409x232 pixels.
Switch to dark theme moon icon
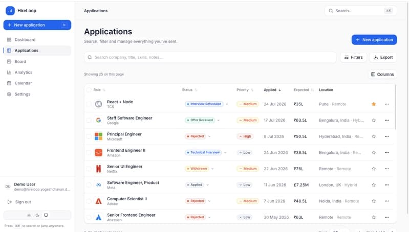point(37,215)
